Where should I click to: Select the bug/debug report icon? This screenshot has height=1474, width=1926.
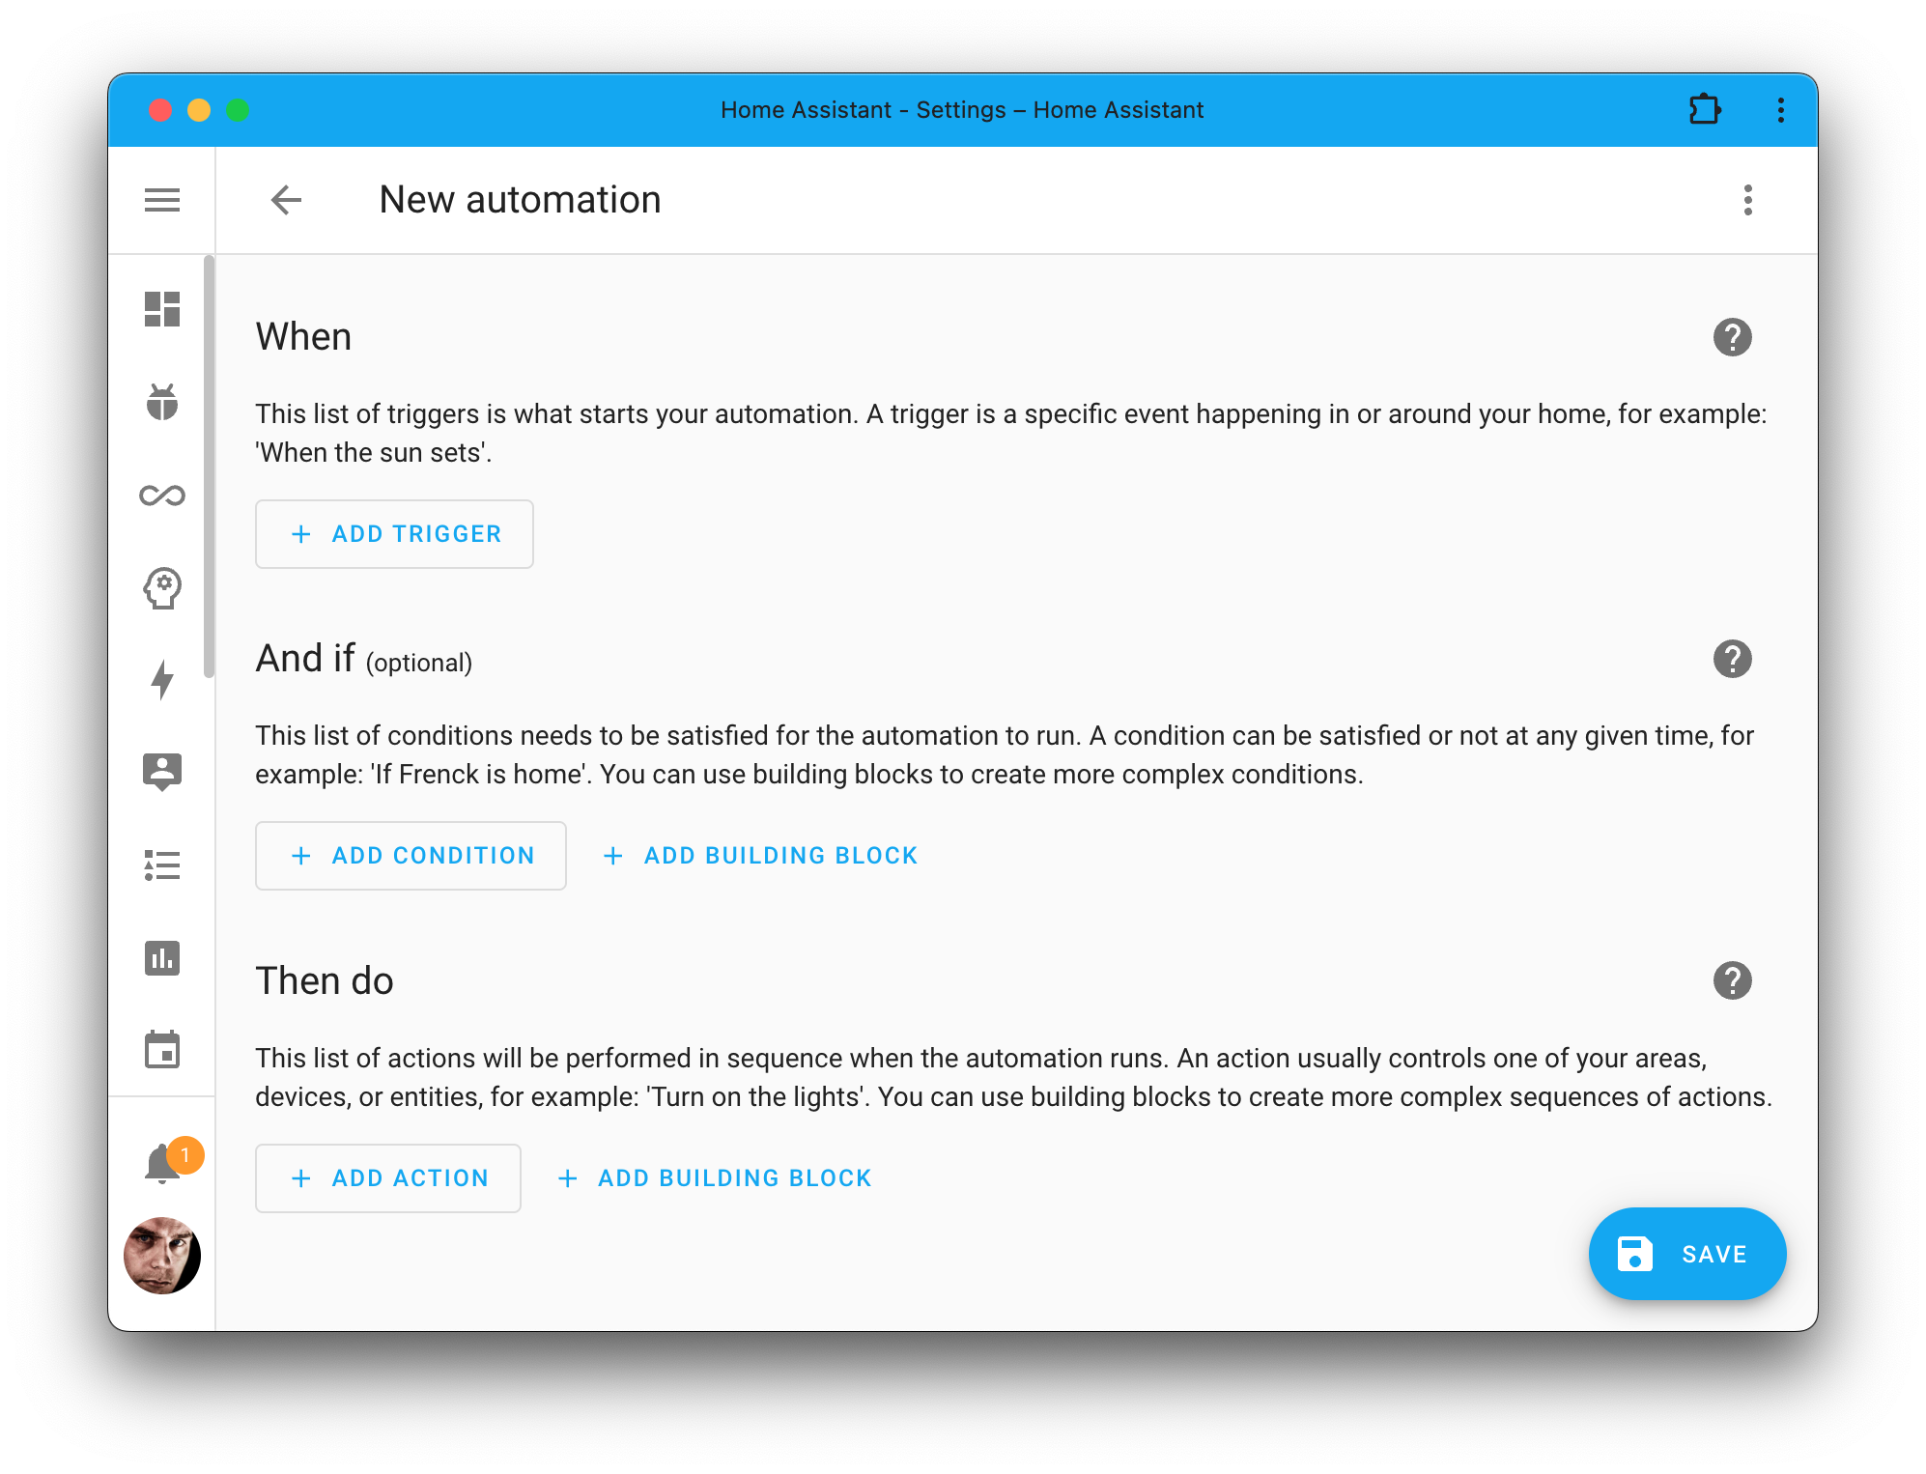[x=162, y=400]
